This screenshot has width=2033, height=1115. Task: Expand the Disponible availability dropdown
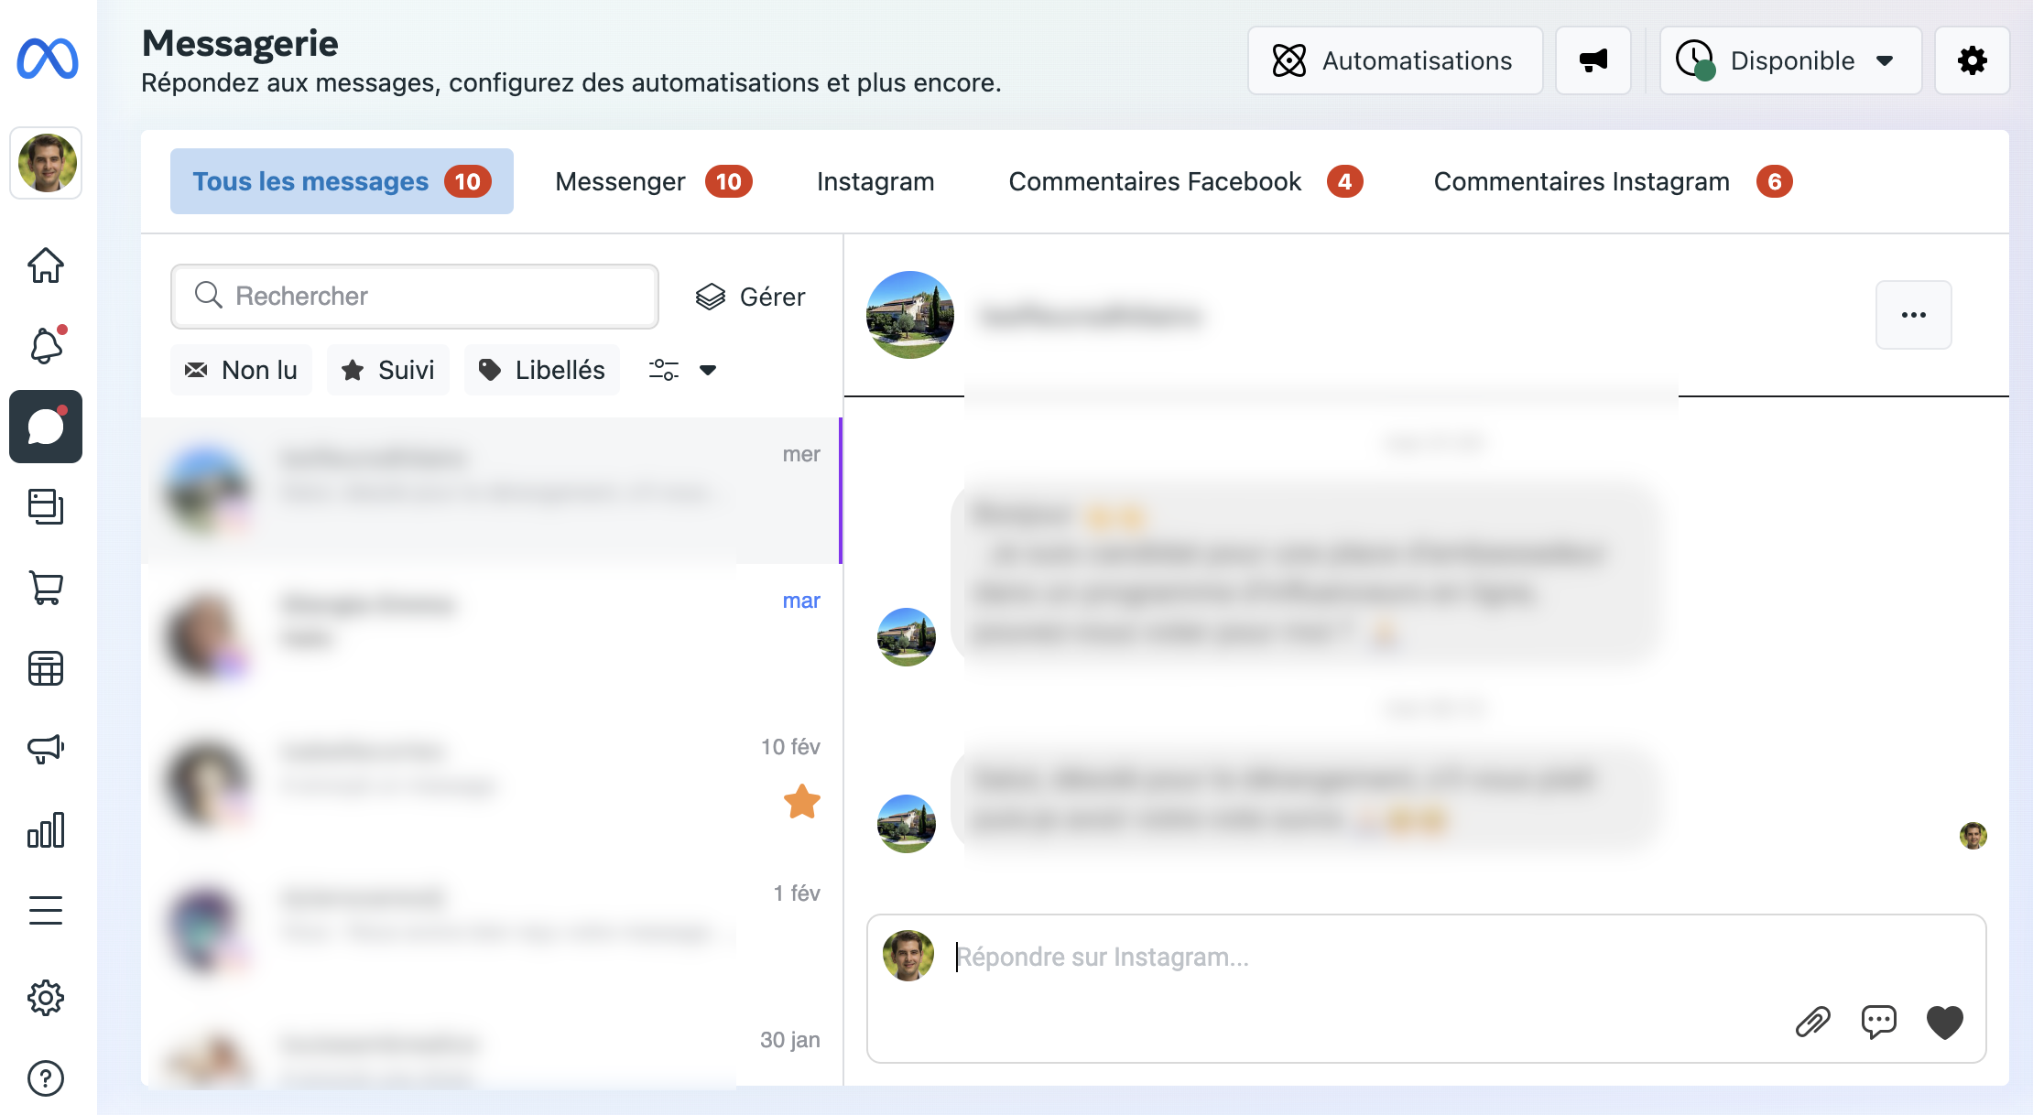(x=1790, y=60)
